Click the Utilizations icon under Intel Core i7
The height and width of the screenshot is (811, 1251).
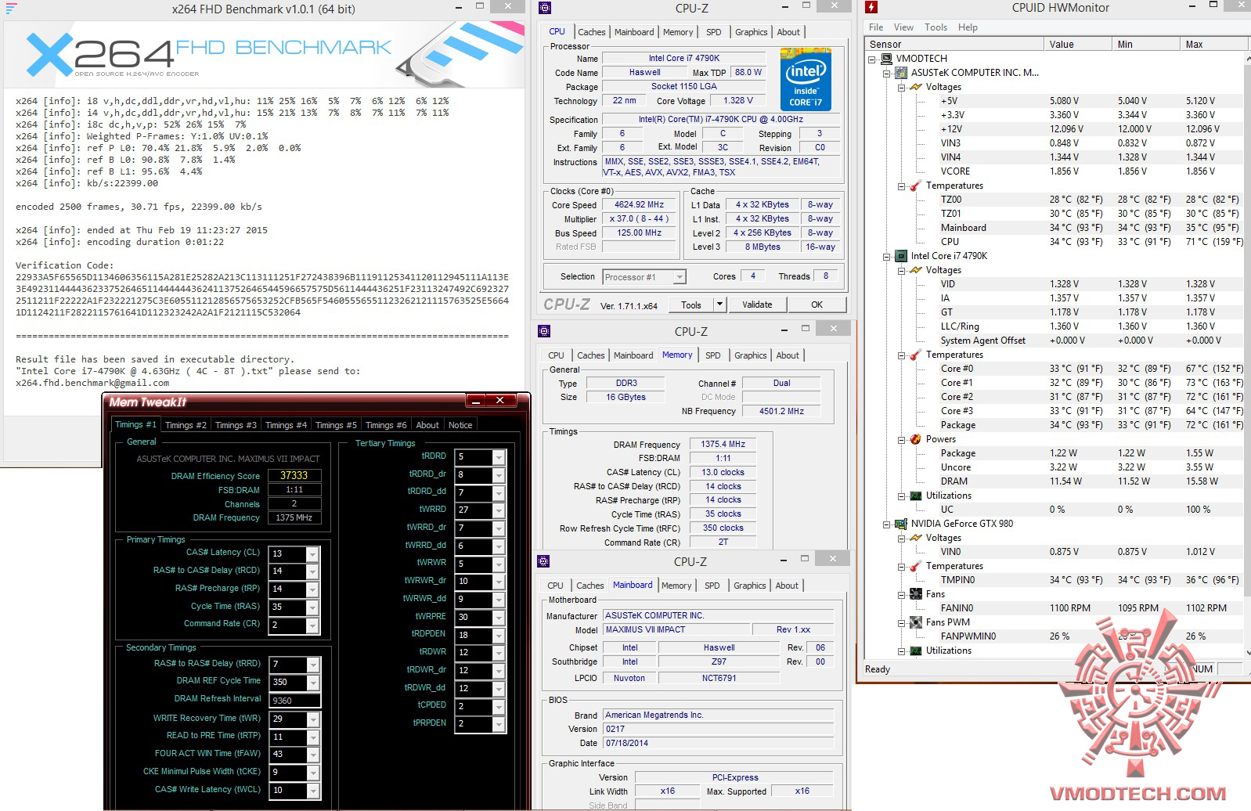pyautogui.click(x=916, y=496)
